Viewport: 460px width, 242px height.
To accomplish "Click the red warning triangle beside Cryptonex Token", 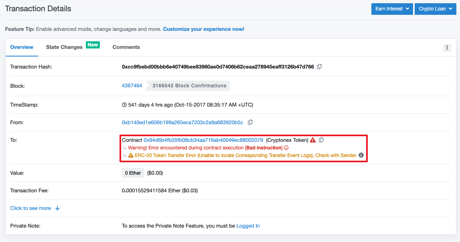I will pos(313,140).
